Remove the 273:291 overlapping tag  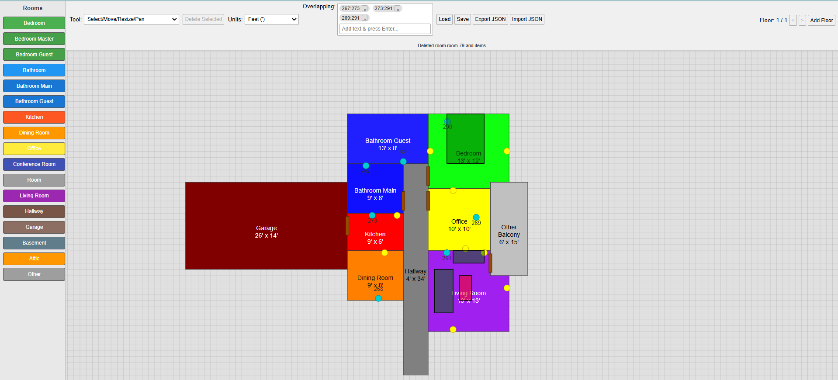[398, 9]
